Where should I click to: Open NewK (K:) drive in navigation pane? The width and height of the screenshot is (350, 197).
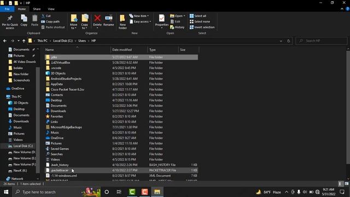tap(20, 170)
